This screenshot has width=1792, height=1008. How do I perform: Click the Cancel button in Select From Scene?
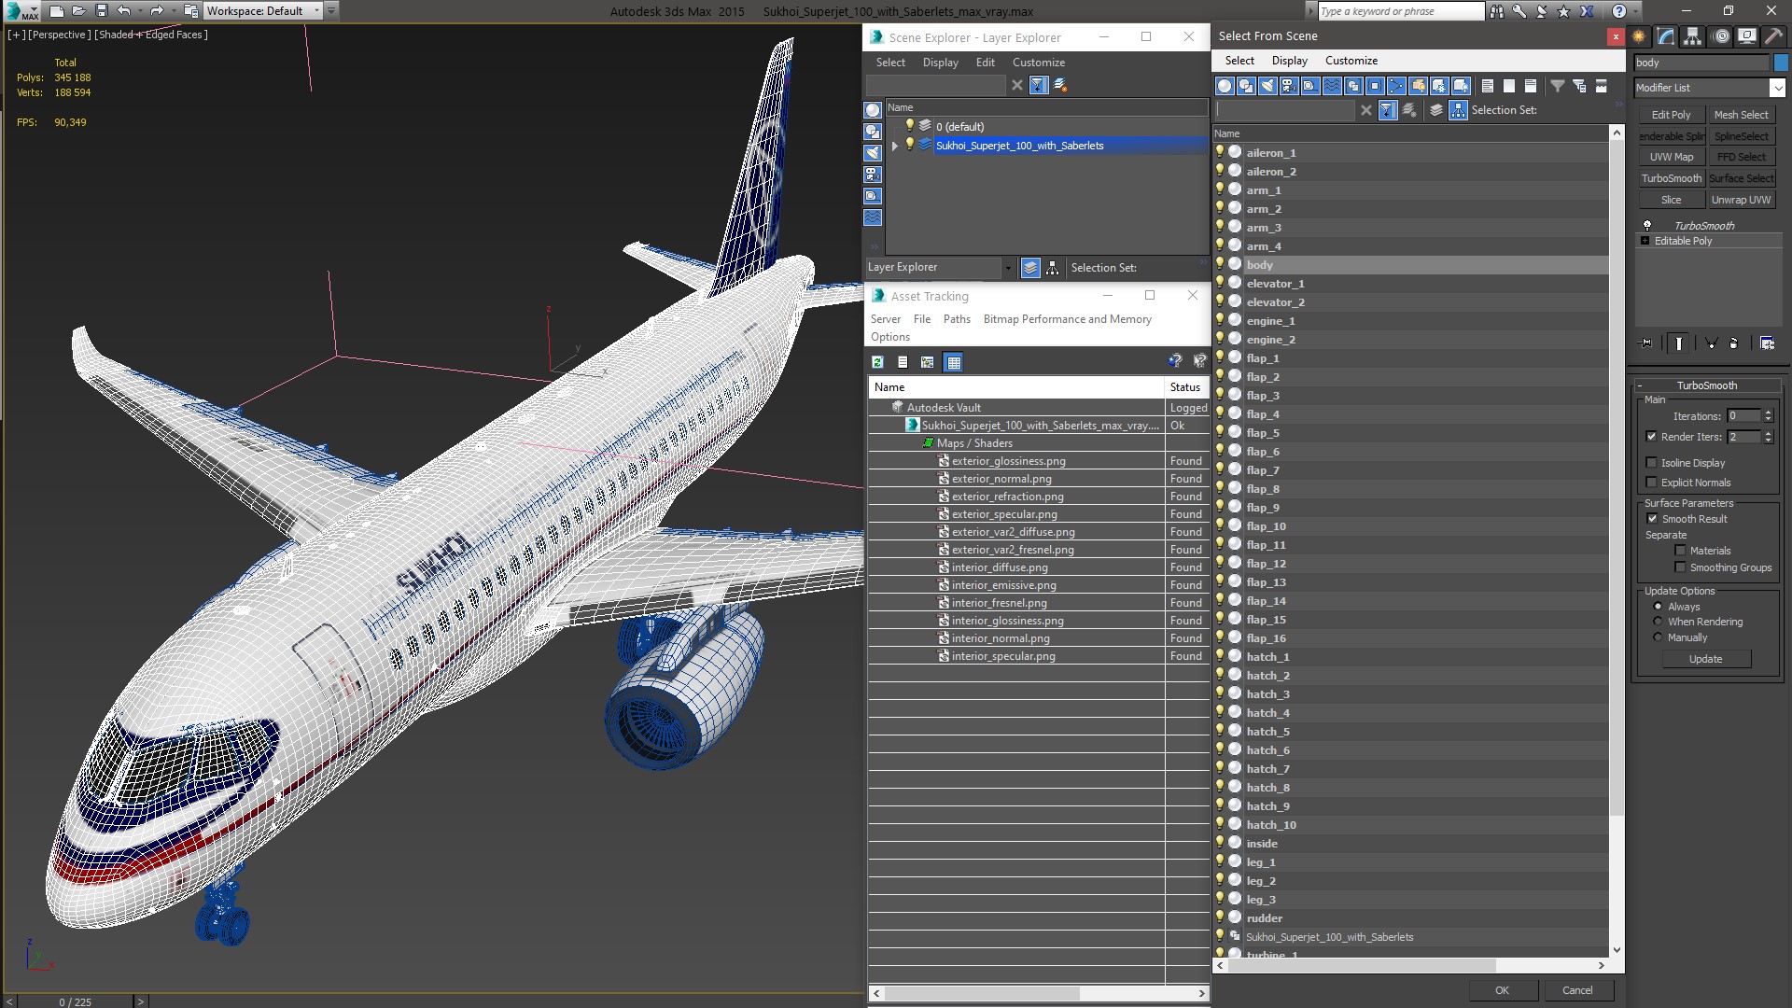click(x=1577, y=990)
